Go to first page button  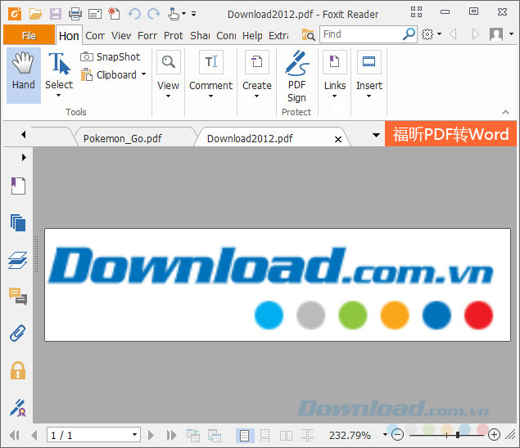click(x=15, y=435)
